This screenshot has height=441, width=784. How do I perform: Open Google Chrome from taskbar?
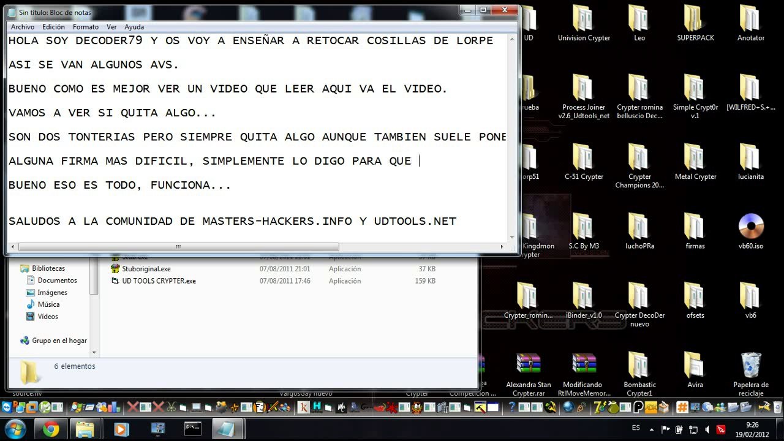[x=51, y=429]
